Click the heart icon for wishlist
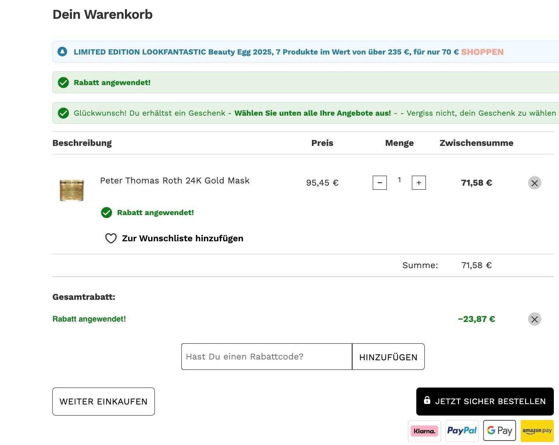 (111, 238)
